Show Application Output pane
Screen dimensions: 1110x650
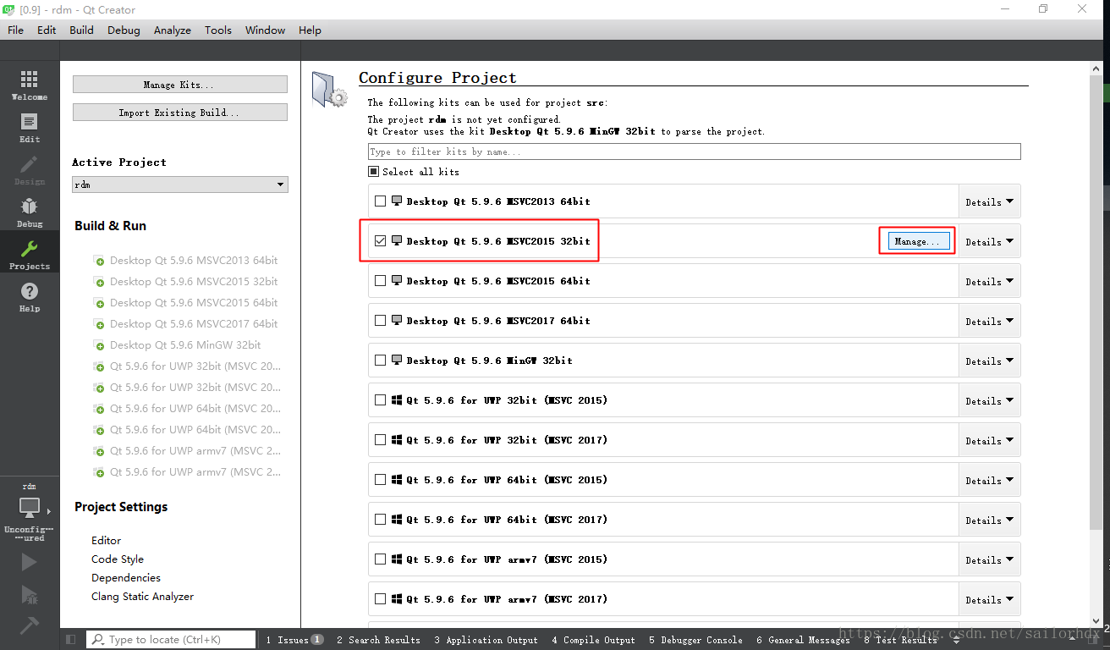[x=486, y=640]
